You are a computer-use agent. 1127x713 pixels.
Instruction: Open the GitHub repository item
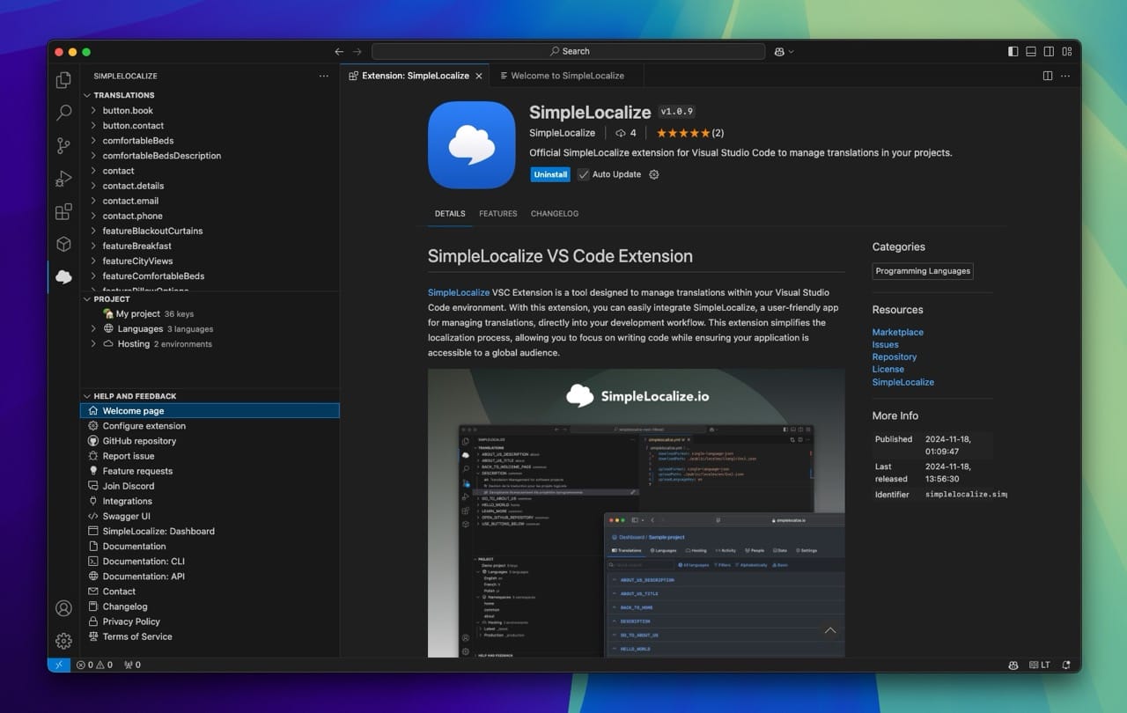[x=210, y=441]
